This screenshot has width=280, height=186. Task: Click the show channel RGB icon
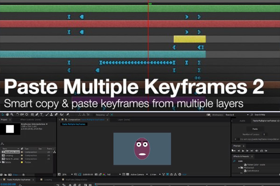[104, 174]
